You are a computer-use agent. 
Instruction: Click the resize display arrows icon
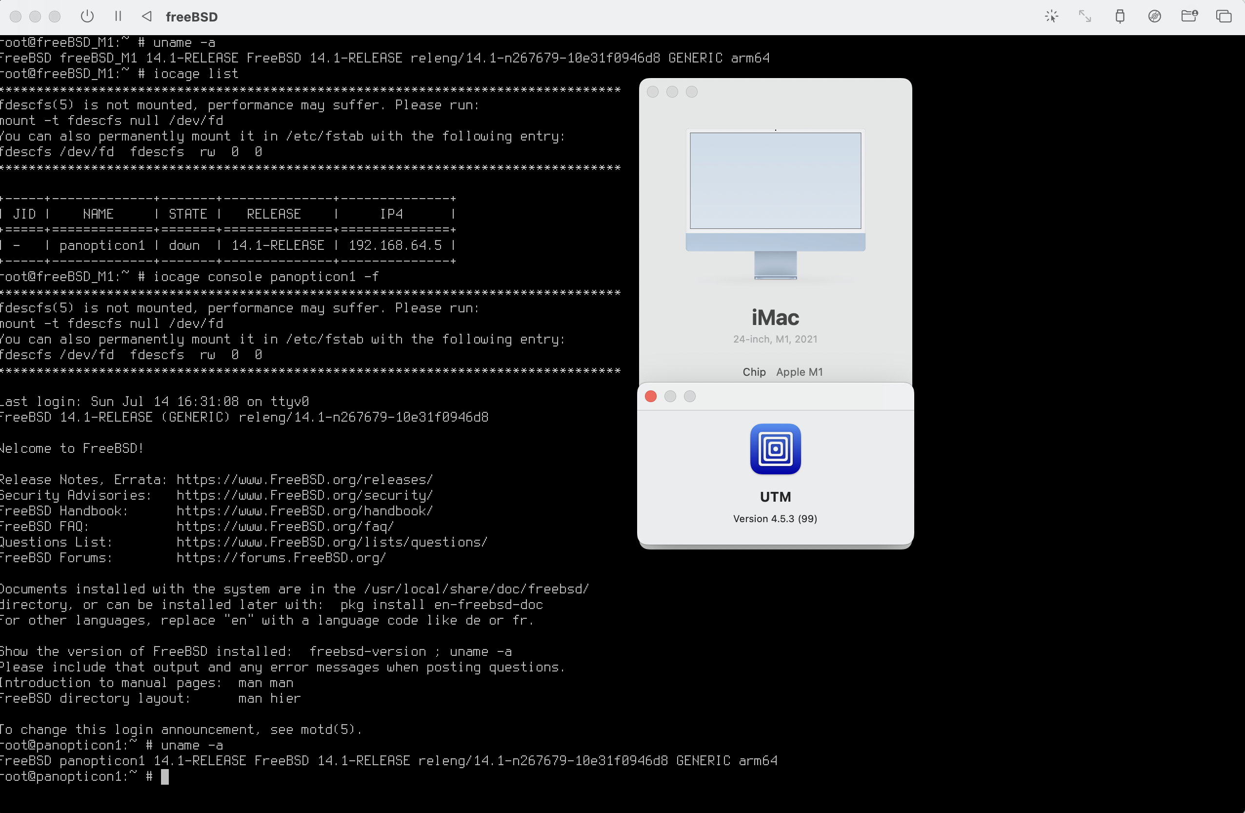1085,16
